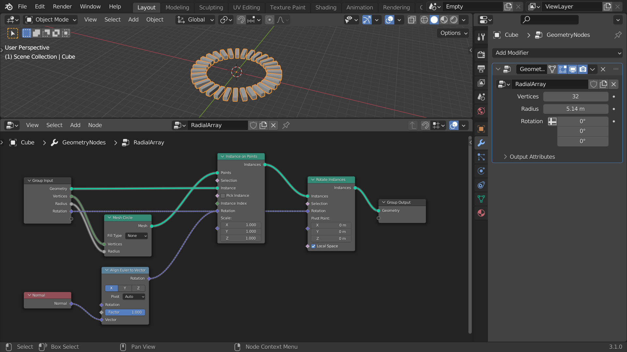627x352 pixels.
Task: Click GeometryNodes in node editor breadcrumb
Action: [x=84, y=142]
